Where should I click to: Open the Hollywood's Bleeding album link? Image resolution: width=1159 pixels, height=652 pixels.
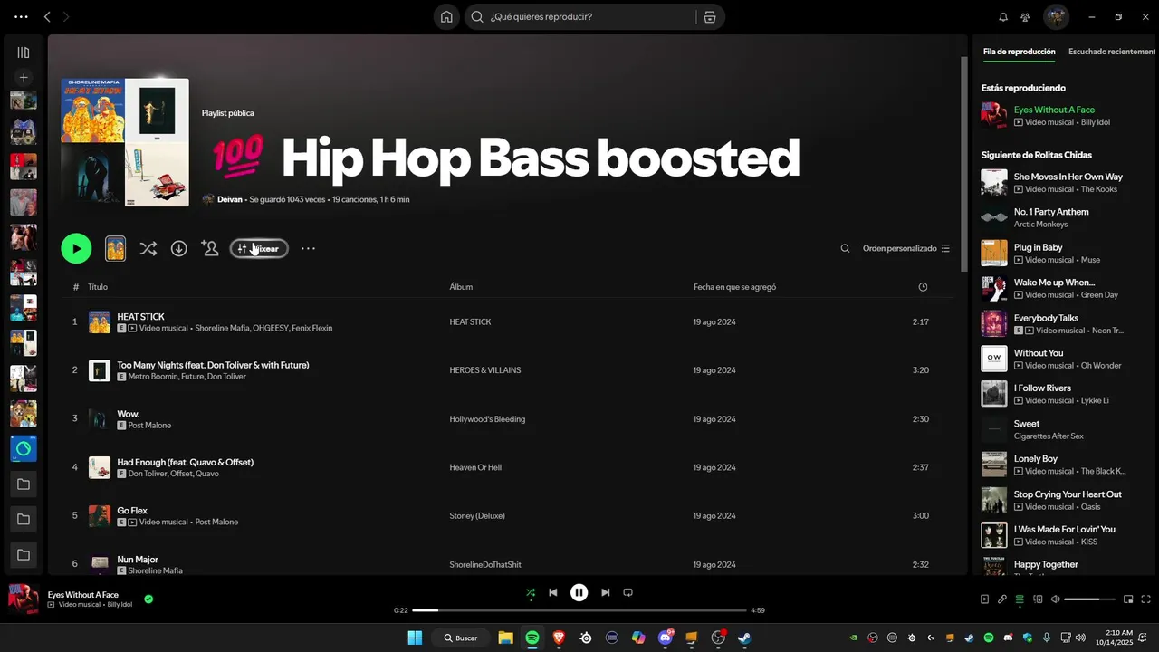pyautogui.click(x=487, y=419)
